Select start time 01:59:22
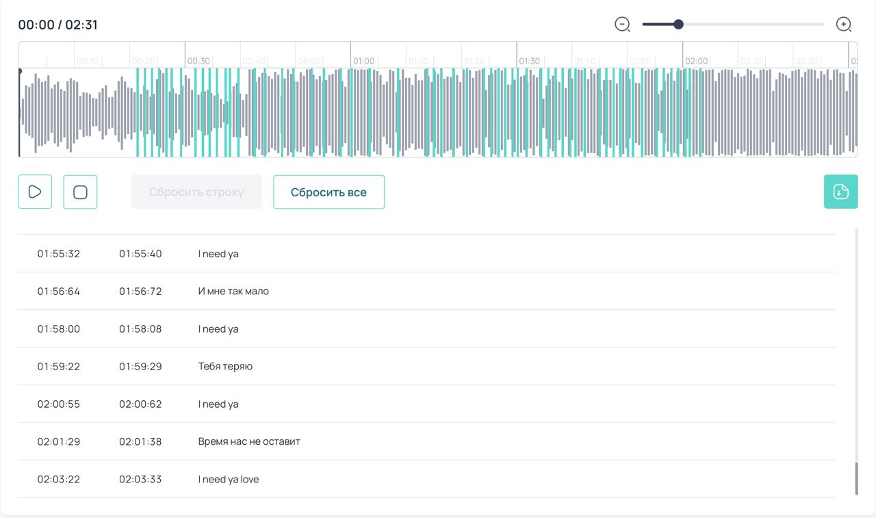Screen dimensions: 876x518 59,367
